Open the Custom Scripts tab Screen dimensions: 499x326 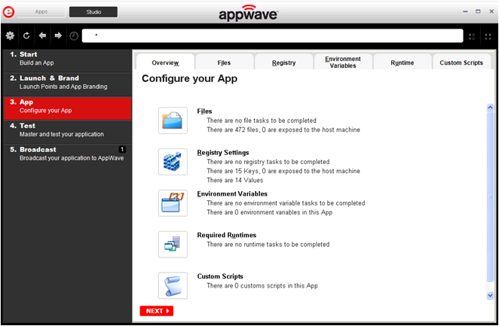461,62
